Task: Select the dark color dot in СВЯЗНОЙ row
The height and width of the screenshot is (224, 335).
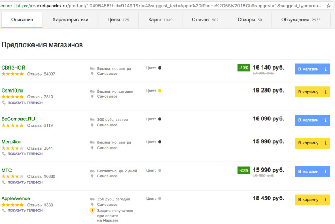Action: [160, 68]
